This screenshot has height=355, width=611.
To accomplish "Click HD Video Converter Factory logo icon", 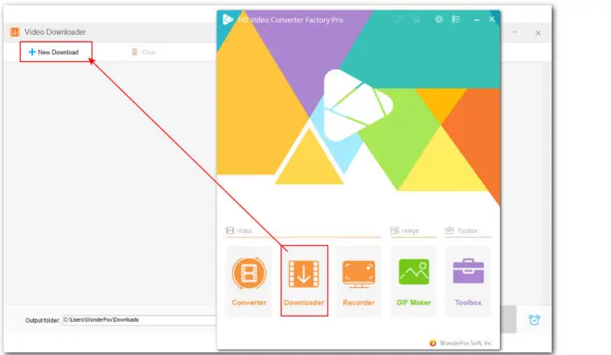I will click(227, 19).
